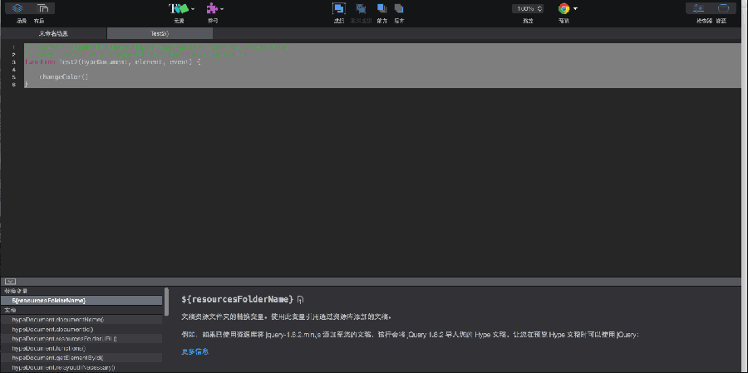Switch to the Test2() function tab
This screenshot has height=373, width=748.
160,33
